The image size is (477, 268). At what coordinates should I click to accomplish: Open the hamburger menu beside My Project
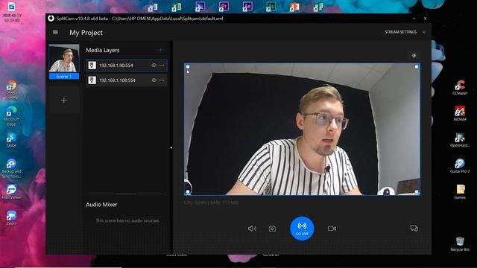(55, 32)
